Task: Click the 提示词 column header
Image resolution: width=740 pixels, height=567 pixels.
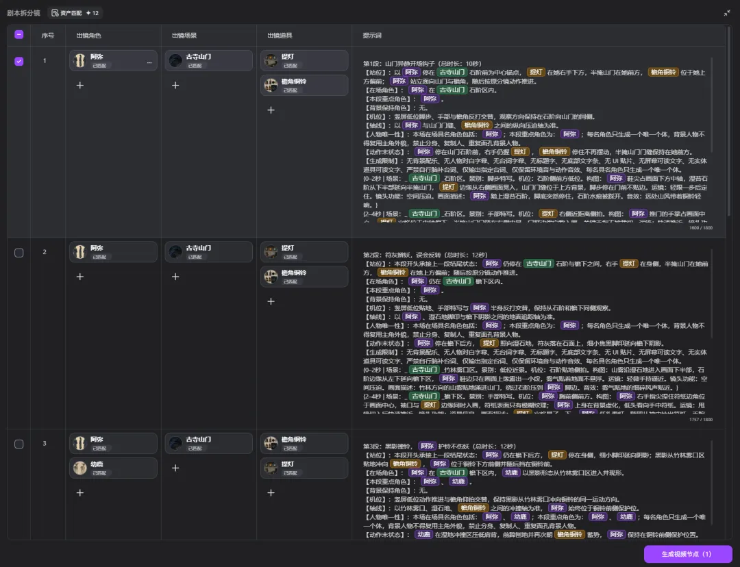Action: click(372, 36)
